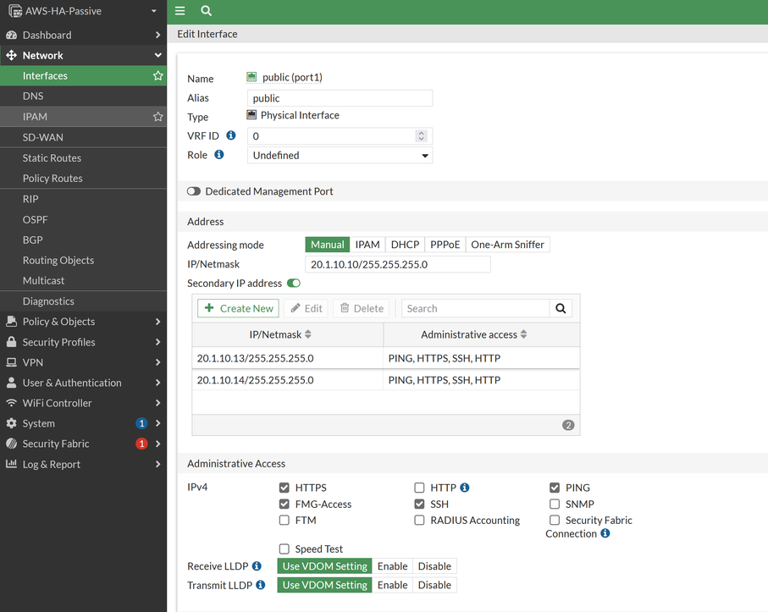The image size is (768, 612).
Task: Toggle the Dedicated Management Port switch
Action: click(x=194, y=191)
